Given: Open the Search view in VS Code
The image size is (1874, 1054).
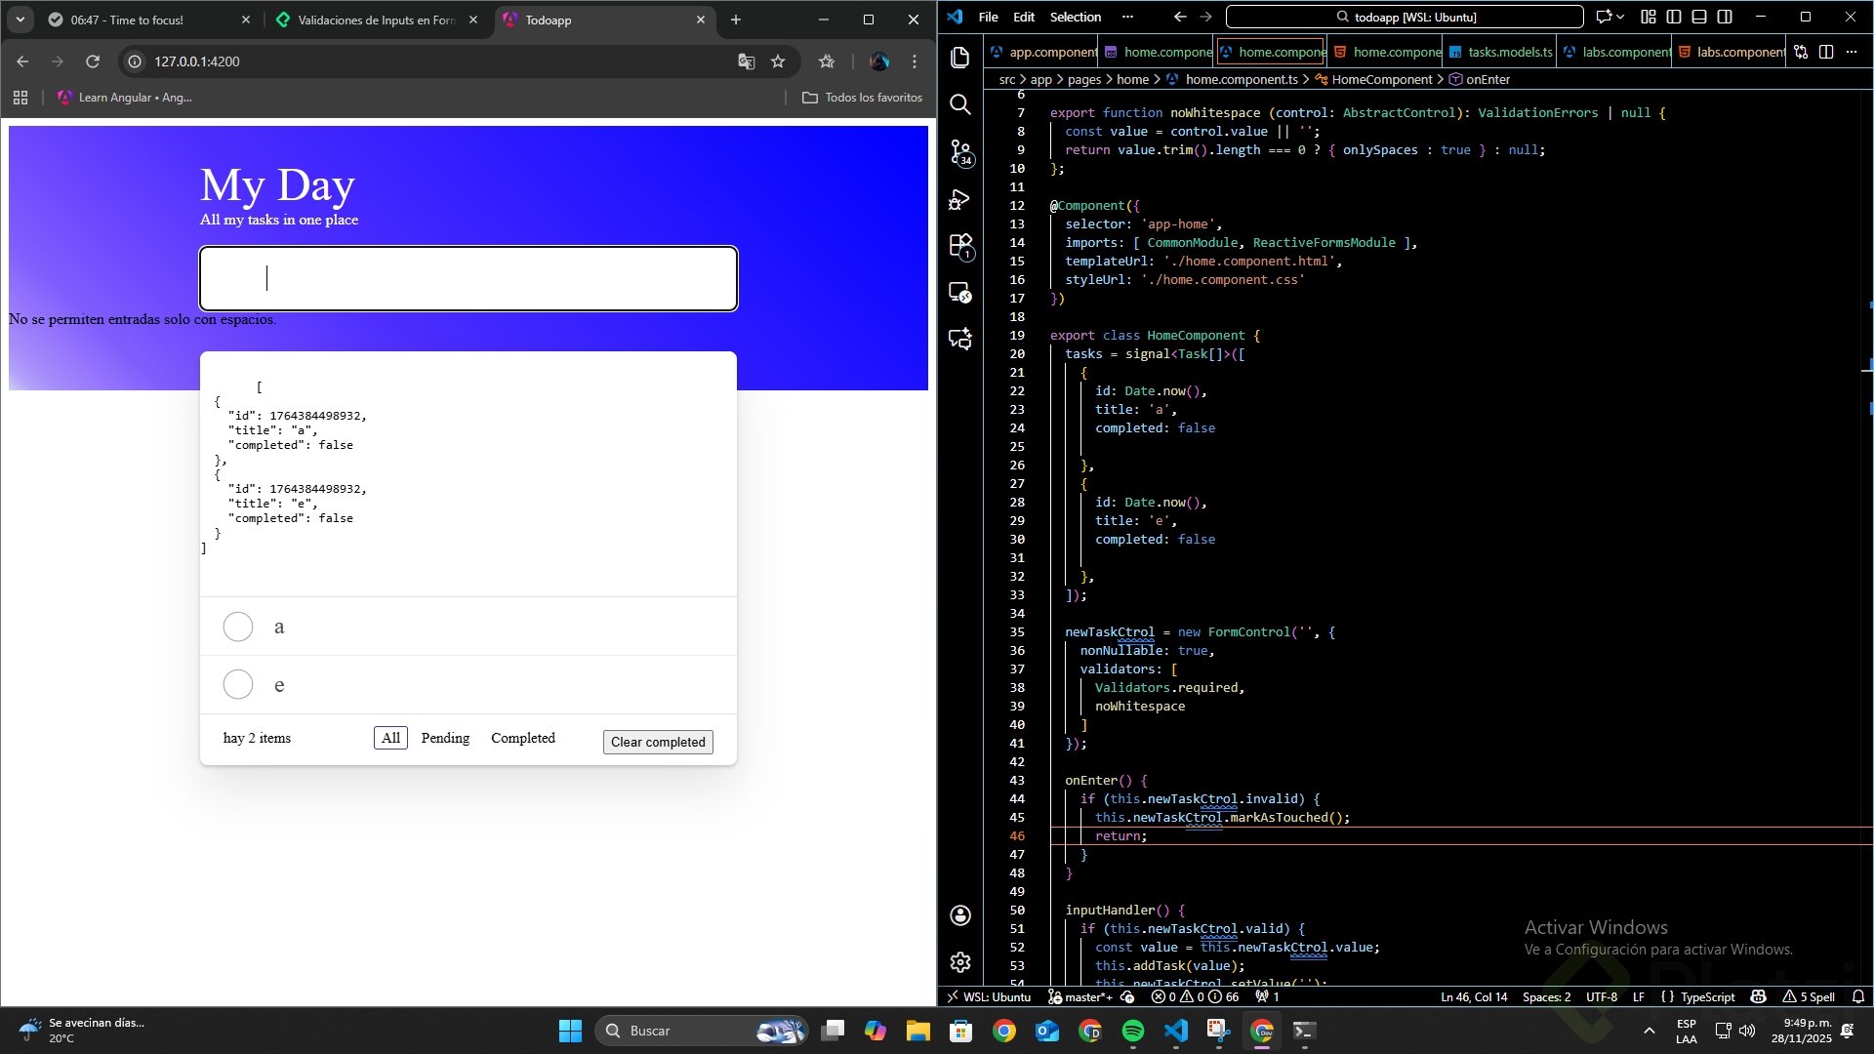Looking at the screenshot, I should point(960,104).
